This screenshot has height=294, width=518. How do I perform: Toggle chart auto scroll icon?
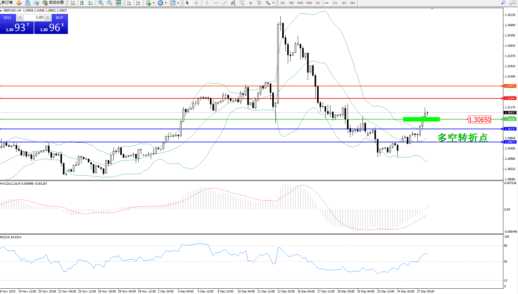point(129,3)
